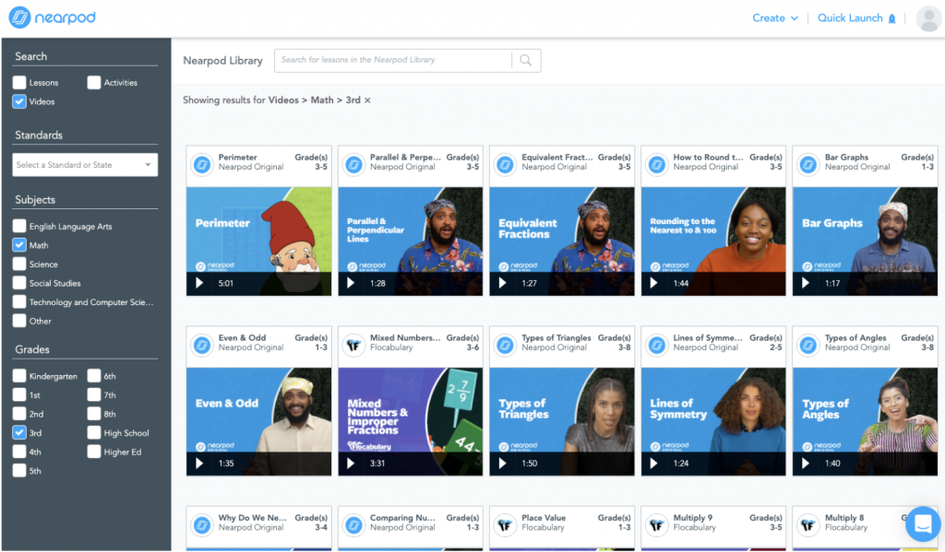
Task: Click Nearpod Original icon on Perimeter card
Action: (202, 164)
